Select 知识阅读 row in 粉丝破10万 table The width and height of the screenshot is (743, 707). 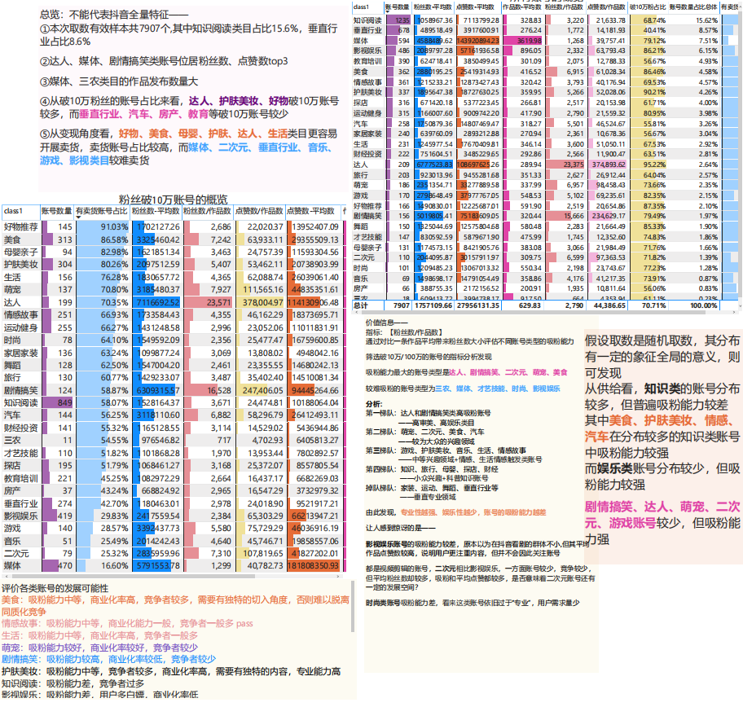[x=173, y=403]
